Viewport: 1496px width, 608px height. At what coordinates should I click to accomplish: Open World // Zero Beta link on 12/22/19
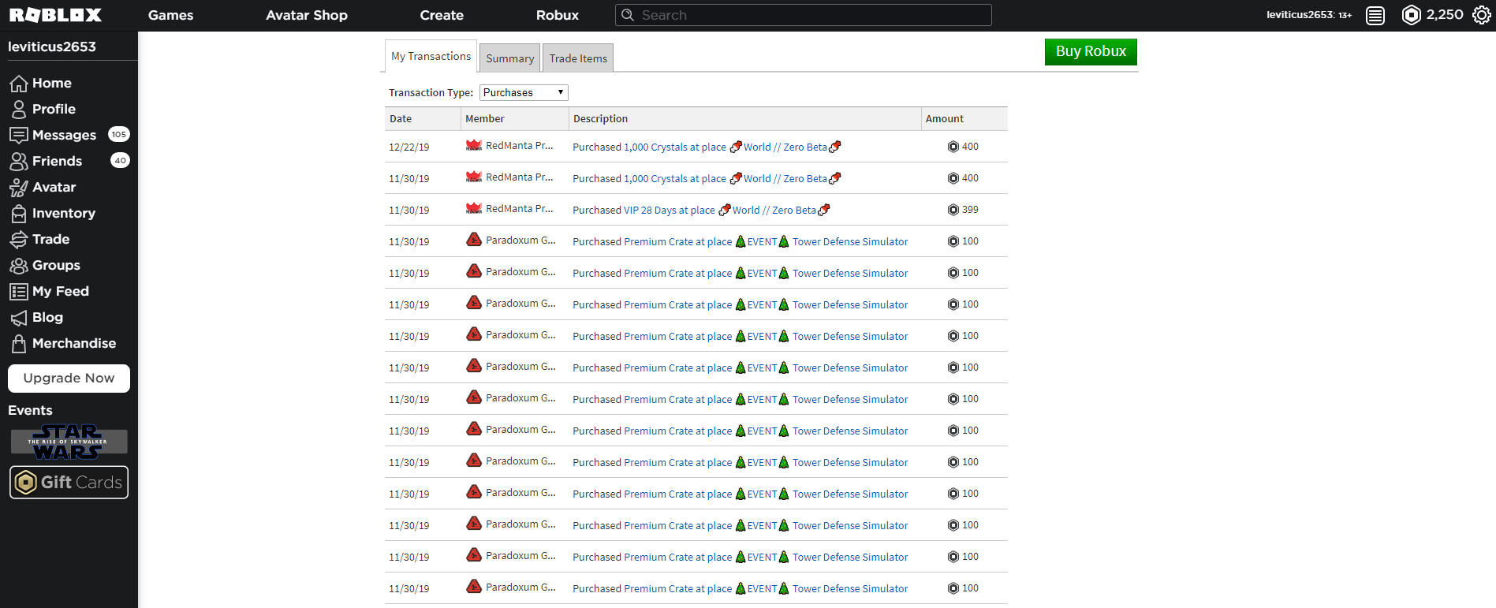(x=785, y=147)
